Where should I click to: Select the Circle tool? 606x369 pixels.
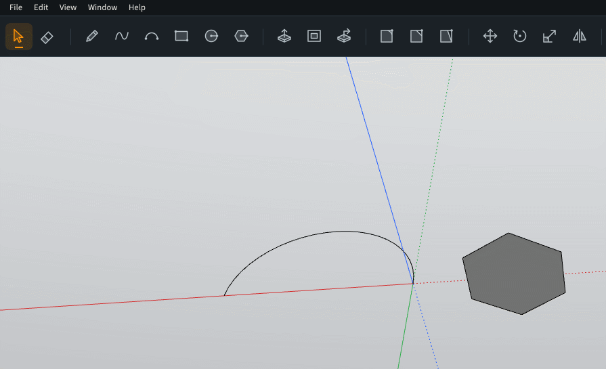(x=211, y=37)
